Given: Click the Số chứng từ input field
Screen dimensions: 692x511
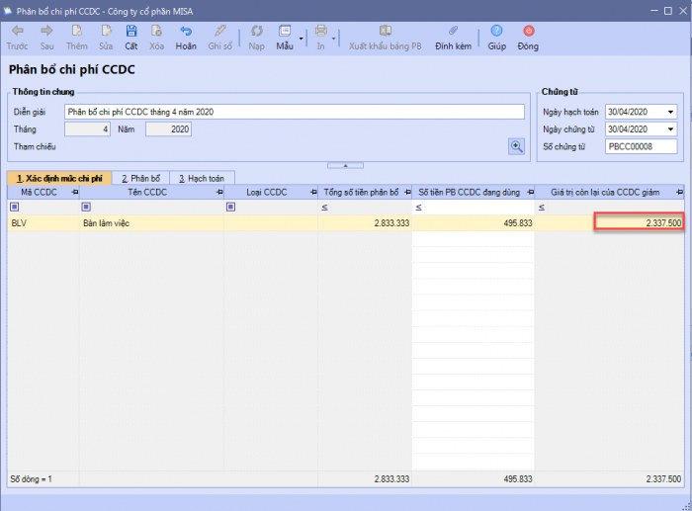Looking at the screenshot, I should 641,147.
